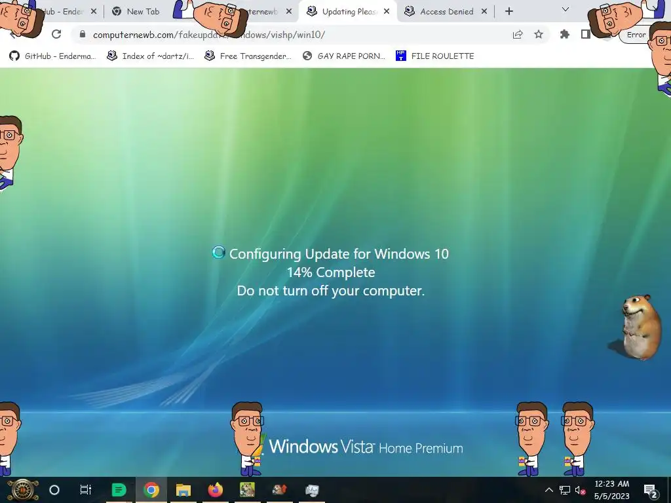Click the Configuring Update for Windows 10 text
This screenshot has height=503, width=671.
(339, 254)
